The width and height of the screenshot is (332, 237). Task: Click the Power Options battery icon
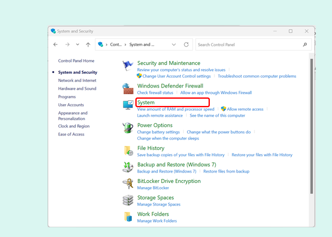pyautogui.click(x=128, y=128)
